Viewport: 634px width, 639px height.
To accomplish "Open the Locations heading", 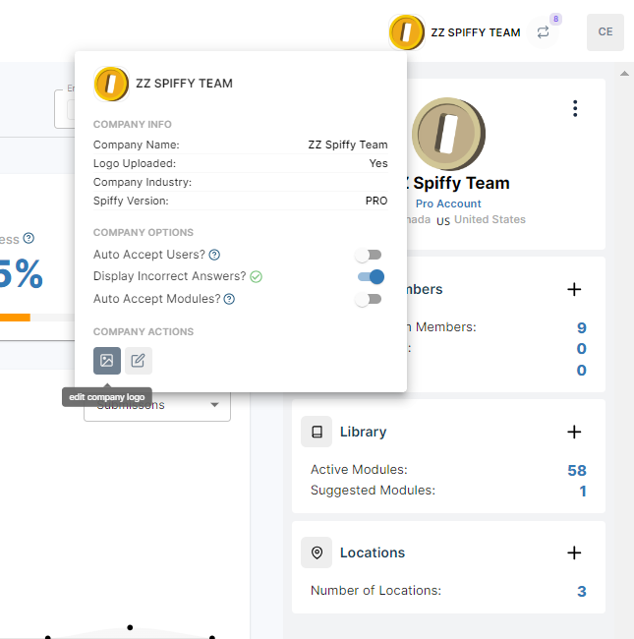I will 373,553.
